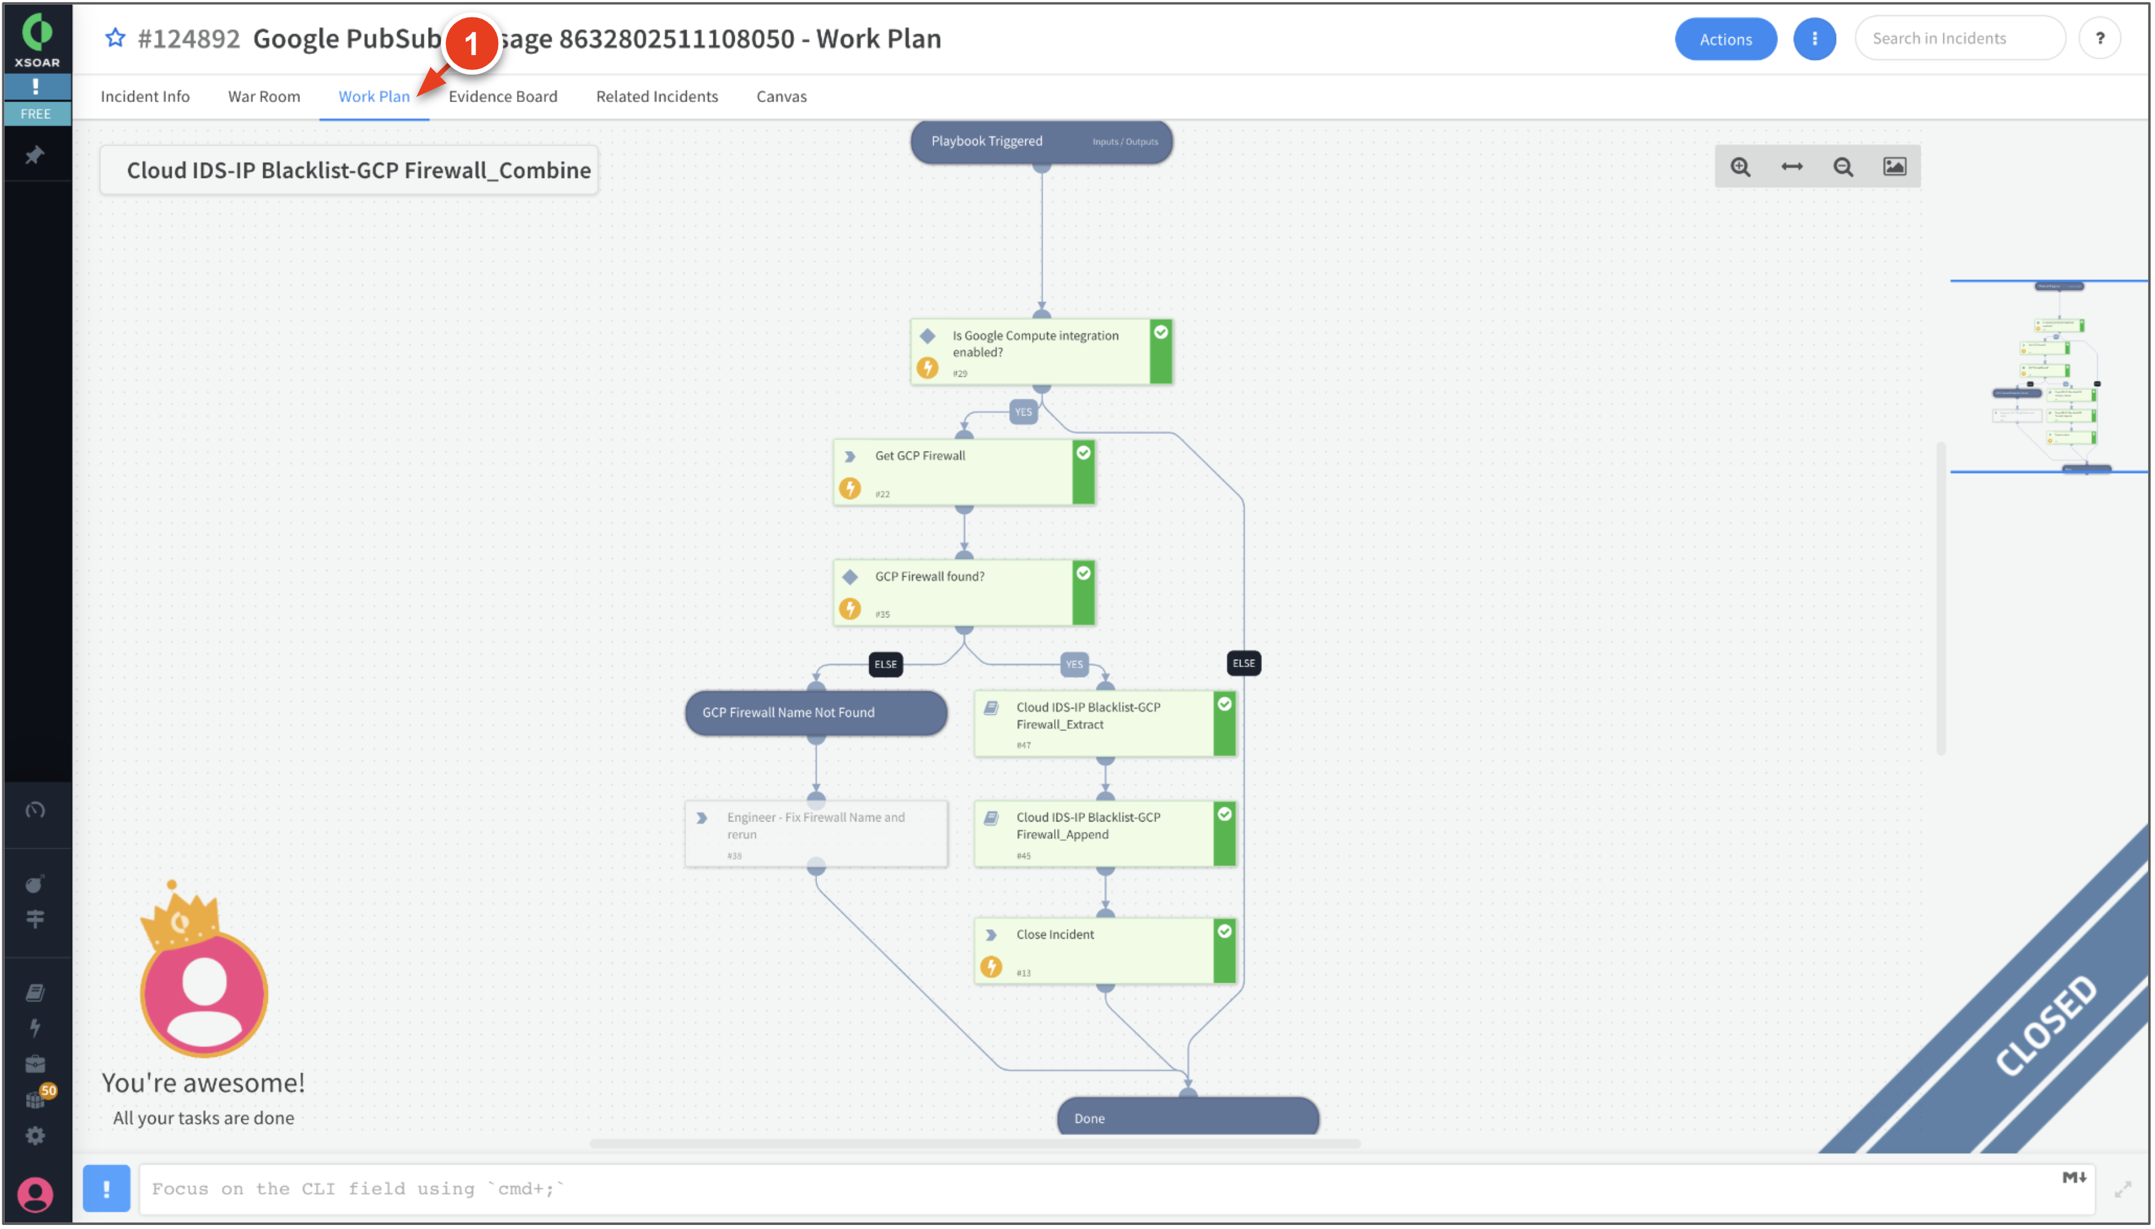Click the checkmark on Get GCP Firewall task
This screenshot has height=1229, width=2155.
pyautogui.click(x=1083, y=453)
